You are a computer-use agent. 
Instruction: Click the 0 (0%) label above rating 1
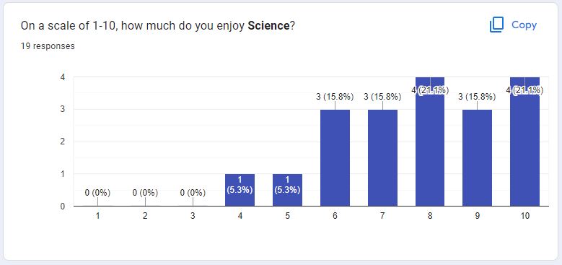click(97, 193)
